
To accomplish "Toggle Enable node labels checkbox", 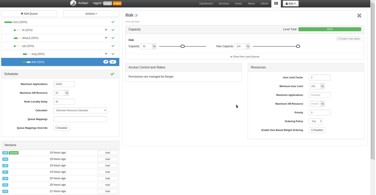I will tap(338, 39).
